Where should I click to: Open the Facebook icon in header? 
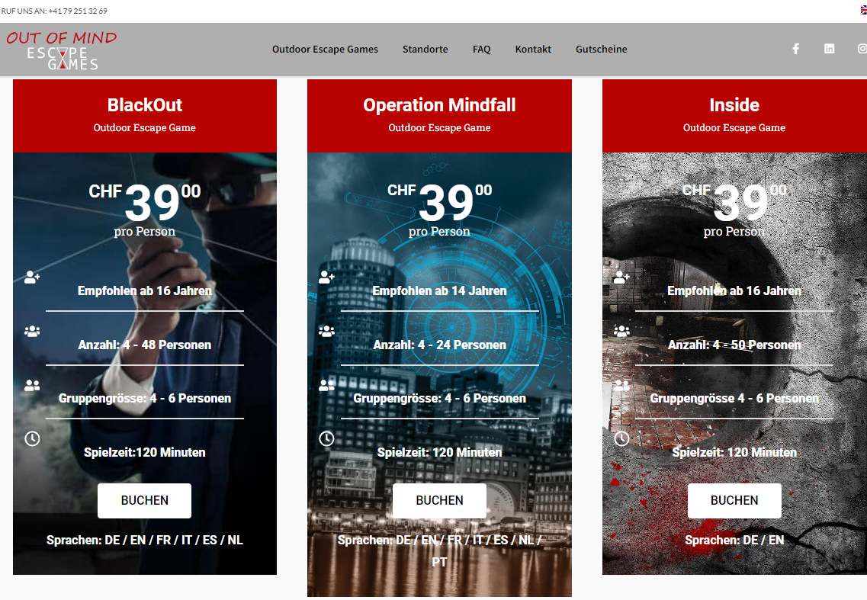tap(795, 49)
